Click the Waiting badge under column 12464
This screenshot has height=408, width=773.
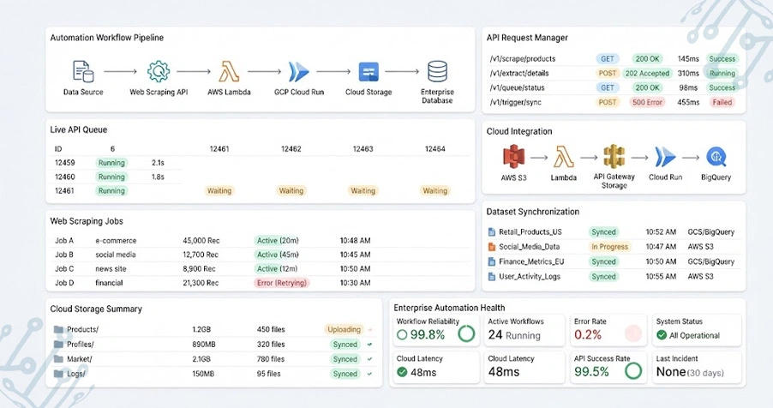click(x=434, y=191)
